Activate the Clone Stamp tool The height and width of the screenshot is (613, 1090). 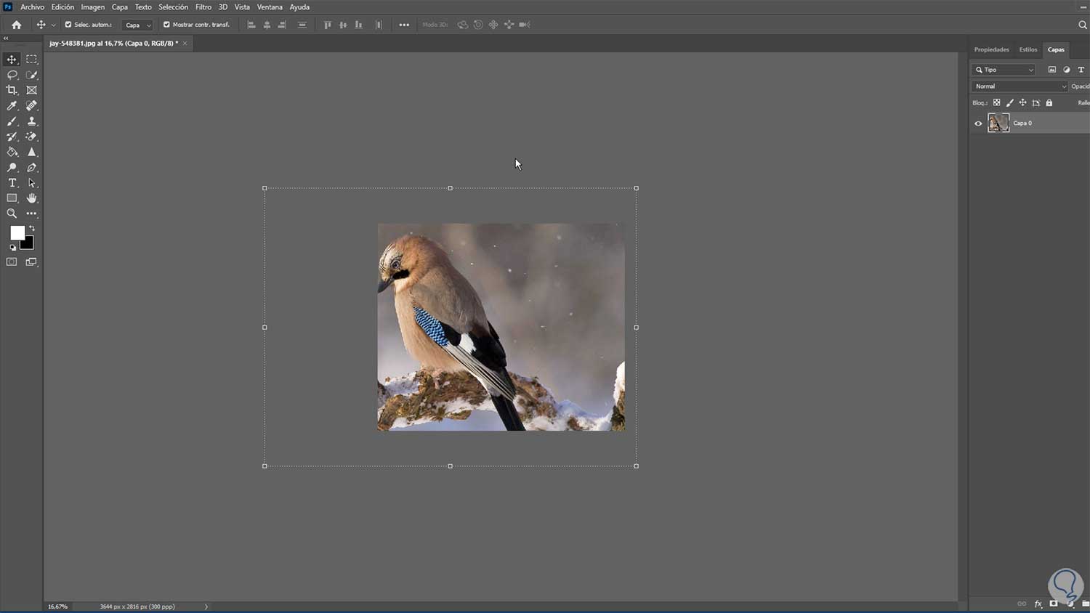coord(31,121)
